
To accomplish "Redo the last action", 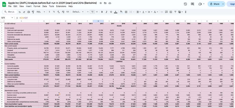I will click(x=24, y=12).
